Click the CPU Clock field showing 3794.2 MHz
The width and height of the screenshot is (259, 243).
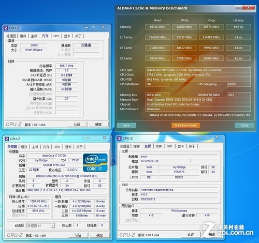(198, 74)
